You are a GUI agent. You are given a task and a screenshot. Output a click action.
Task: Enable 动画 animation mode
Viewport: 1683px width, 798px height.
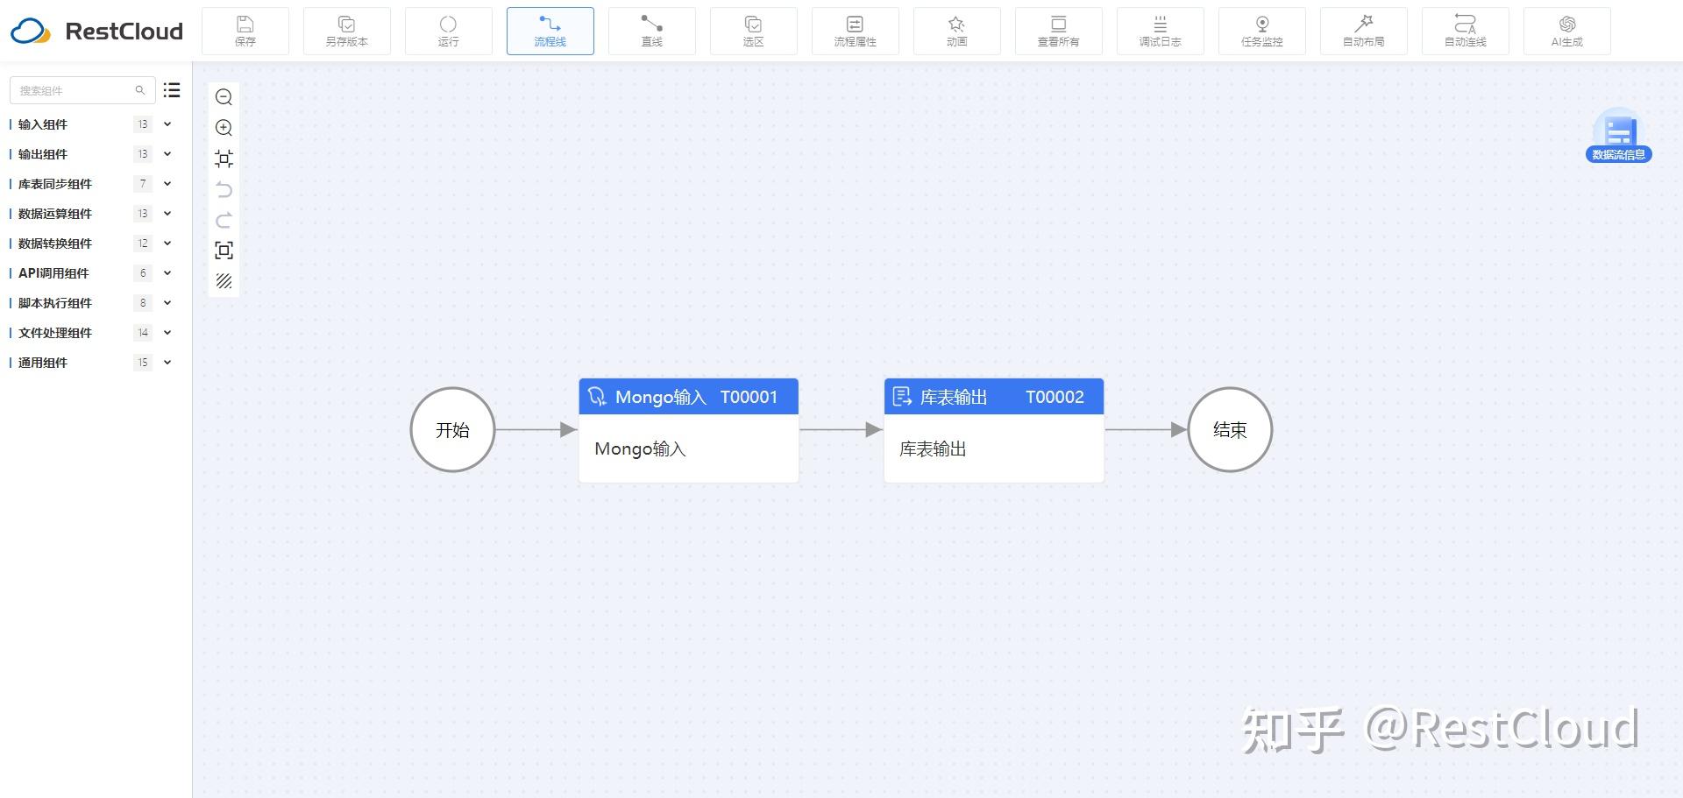(956, 30)
